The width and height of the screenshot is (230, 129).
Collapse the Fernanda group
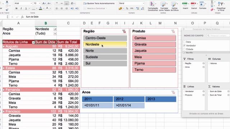[4, 90]
